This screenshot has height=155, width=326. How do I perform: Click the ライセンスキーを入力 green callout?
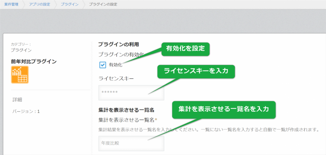click(196, 72)
